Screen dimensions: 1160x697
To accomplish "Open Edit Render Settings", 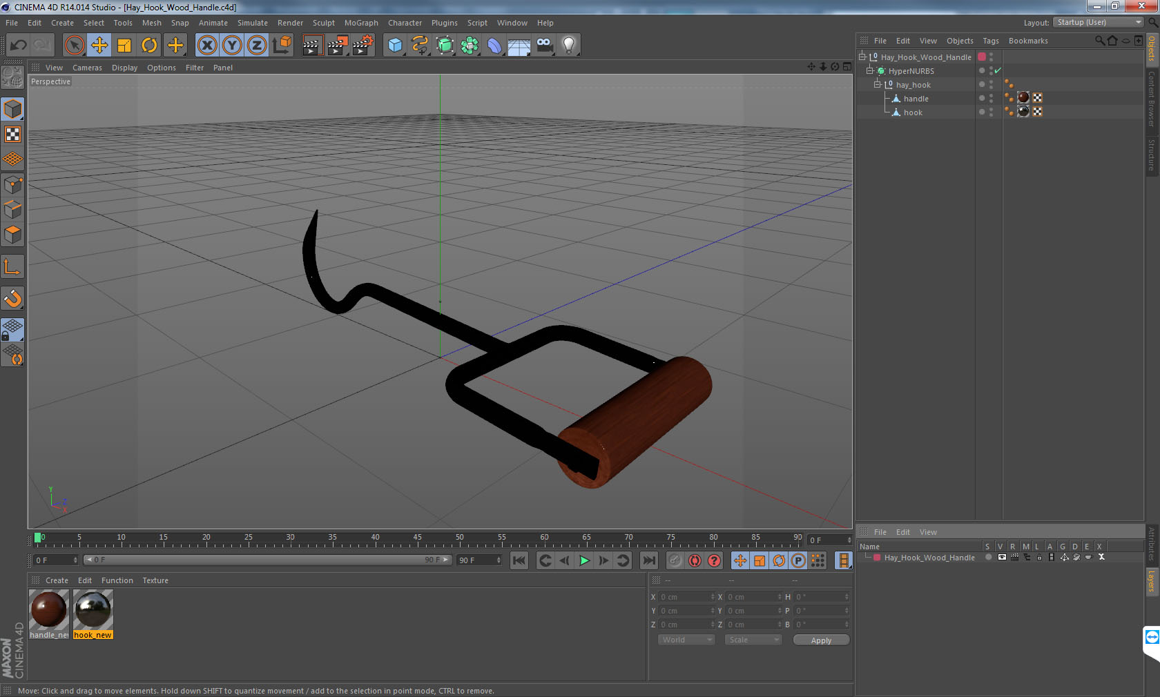I will pos(362,46).
